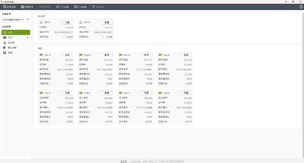Open the Ethernet (以太网) sidebar item
Screen dimensions: 304x163
[11, 42]
